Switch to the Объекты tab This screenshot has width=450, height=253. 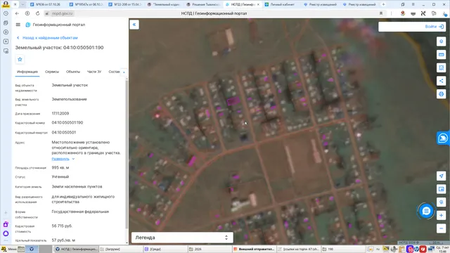tap(73, 72)
